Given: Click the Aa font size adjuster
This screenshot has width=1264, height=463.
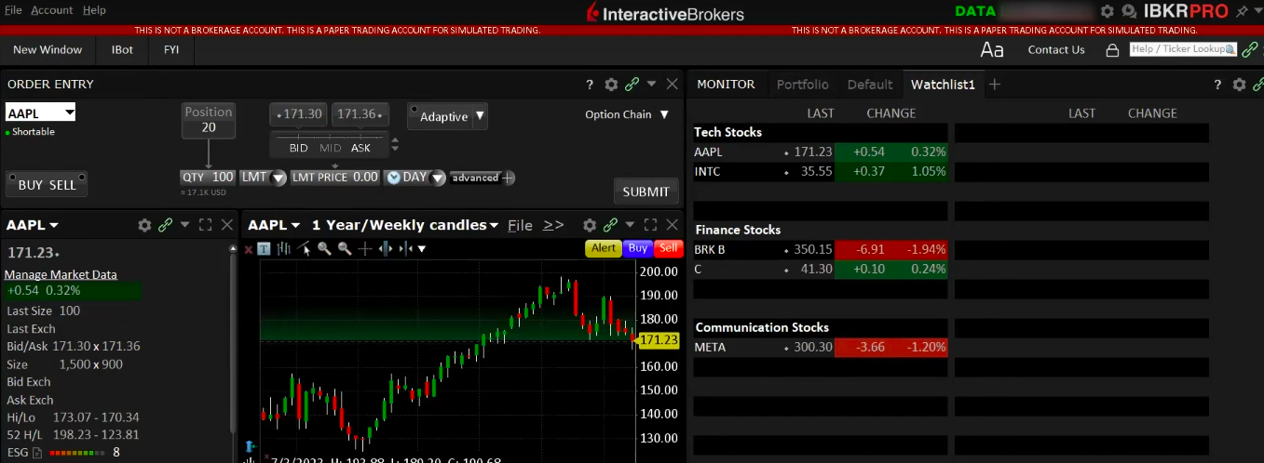Looking at the screenshot, I should click(992, 49).
